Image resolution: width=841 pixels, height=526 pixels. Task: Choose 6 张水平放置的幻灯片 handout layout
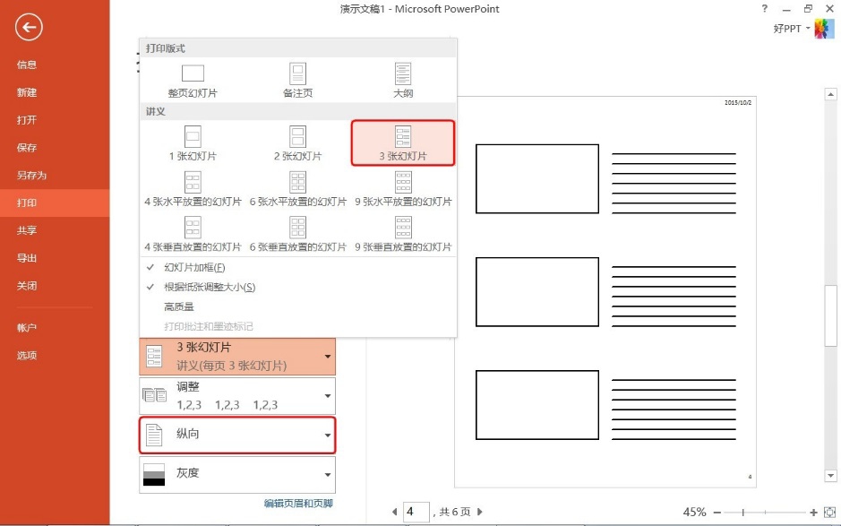tap(297, 188)
